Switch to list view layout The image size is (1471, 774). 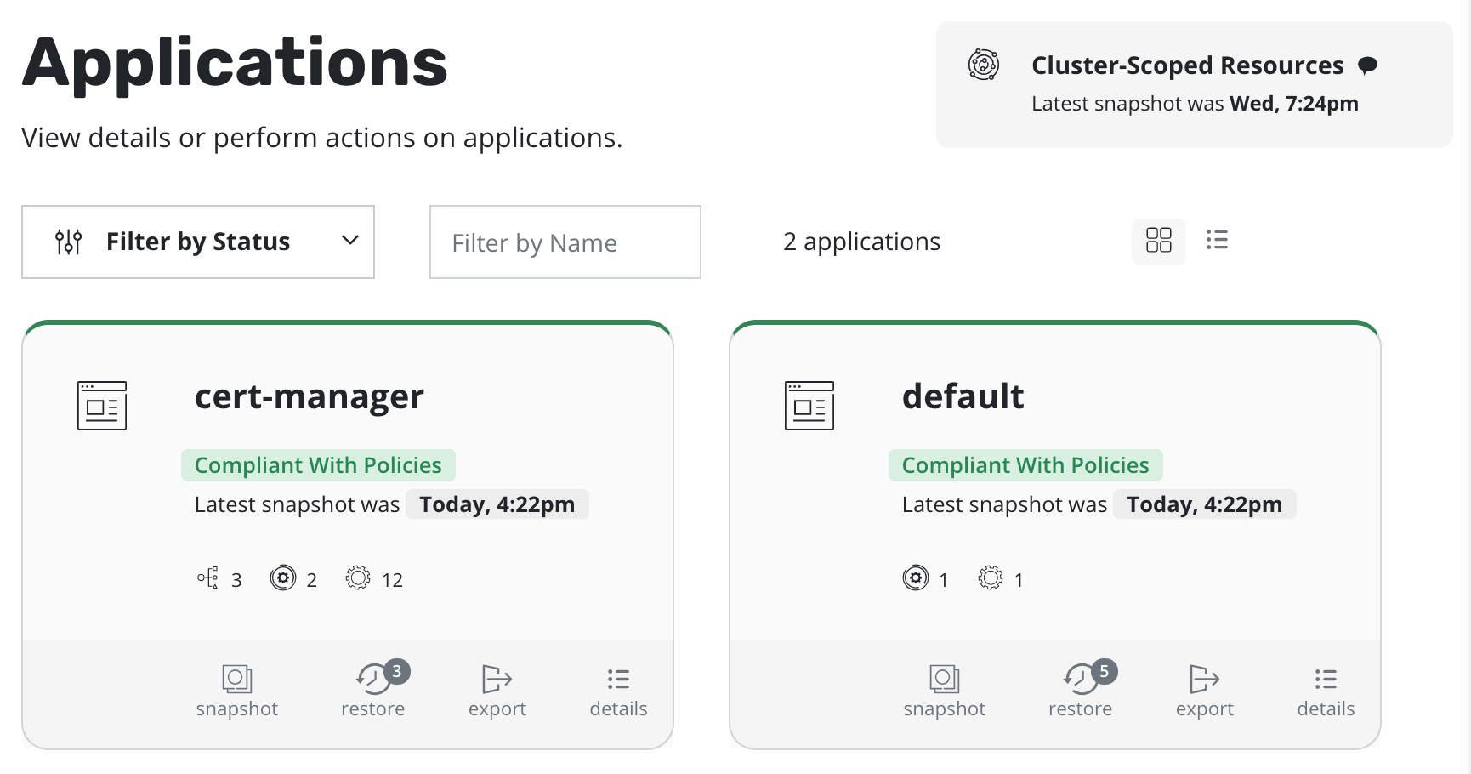[1217, 242]
